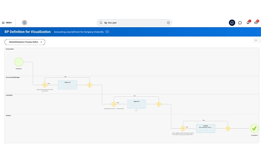Expand the Initiate Accounting Journal subprocess plus
Image resolution: width=261 pixels, height=163 pixels.
pos(206,131)
